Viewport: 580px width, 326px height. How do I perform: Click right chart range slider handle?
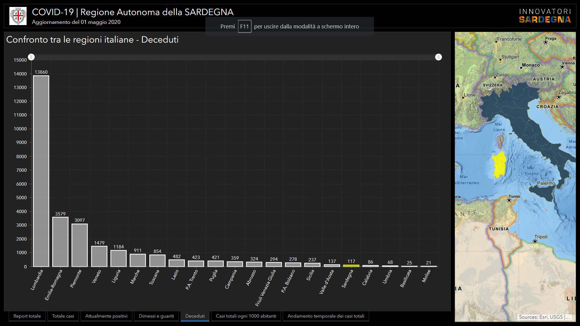(x=438, y=57)
